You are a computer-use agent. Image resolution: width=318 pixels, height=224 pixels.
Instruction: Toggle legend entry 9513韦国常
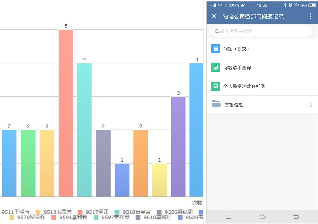(54, 212)
